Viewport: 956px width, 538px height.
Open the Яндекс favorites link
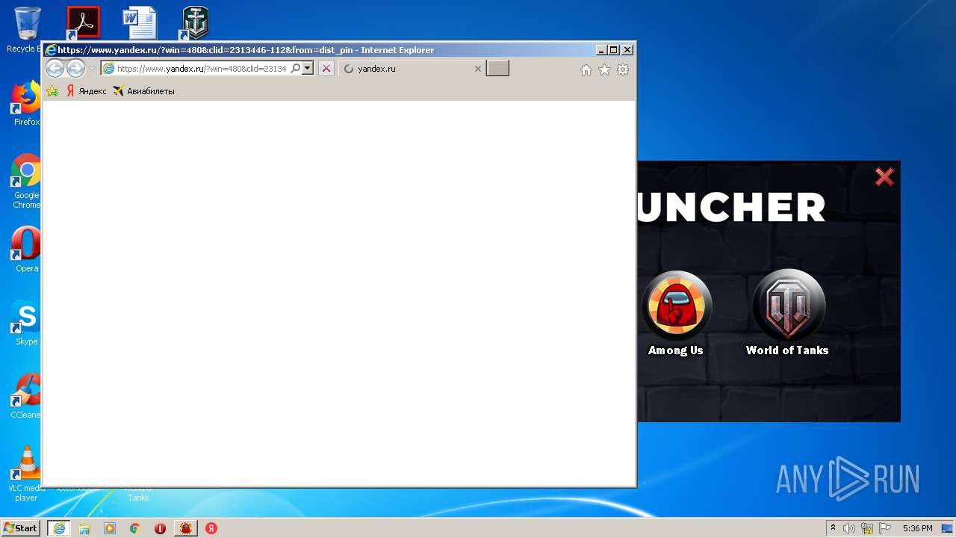pos(87,91)
